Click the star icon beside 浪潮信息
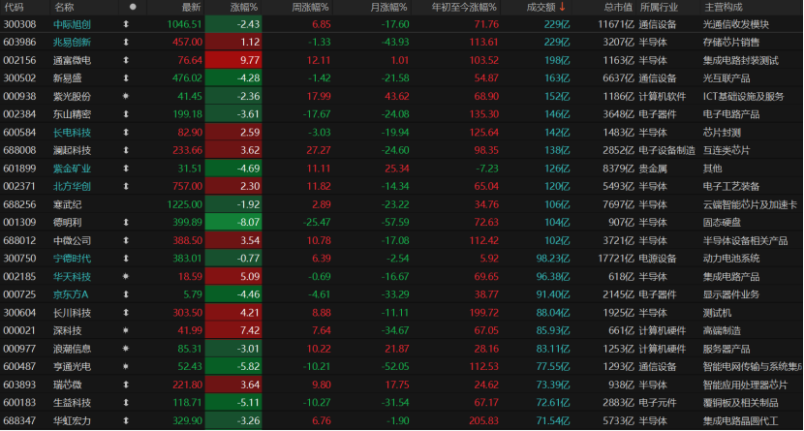 (x=126, y=349)
